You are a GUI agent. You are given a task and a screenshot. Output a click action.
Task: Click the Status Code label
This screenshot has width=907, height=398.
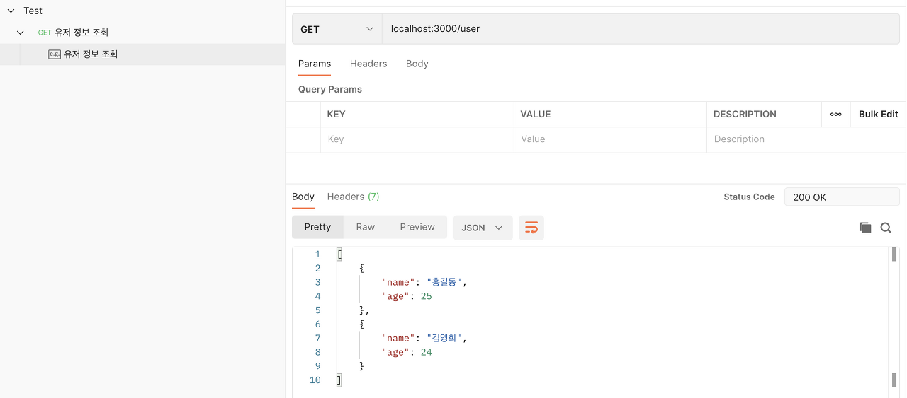(x=749, y=197)
